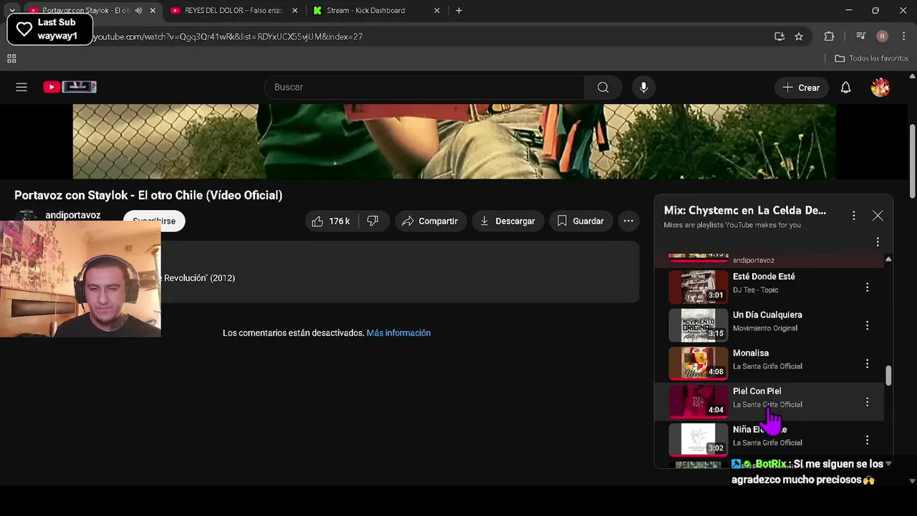Screen dimensions: 917x516
Task: Click the Guardar button
Action: [x=580, y=221]
